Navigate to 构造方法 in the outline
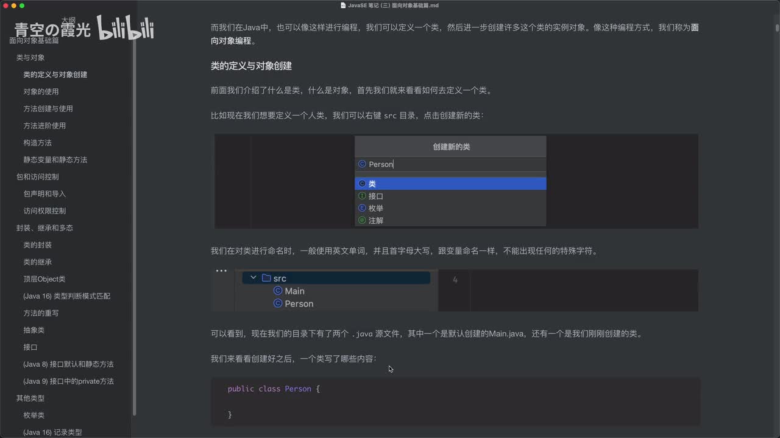The image size is (780, 438). (x=37, y=143)
